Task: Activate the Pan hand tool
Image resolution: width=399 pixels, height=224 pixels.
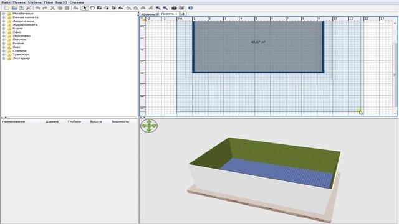Action: tap(92, 8)
